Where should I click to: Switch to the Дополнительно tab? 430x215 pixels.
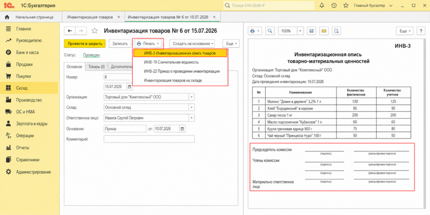click(x=121, y=67)
